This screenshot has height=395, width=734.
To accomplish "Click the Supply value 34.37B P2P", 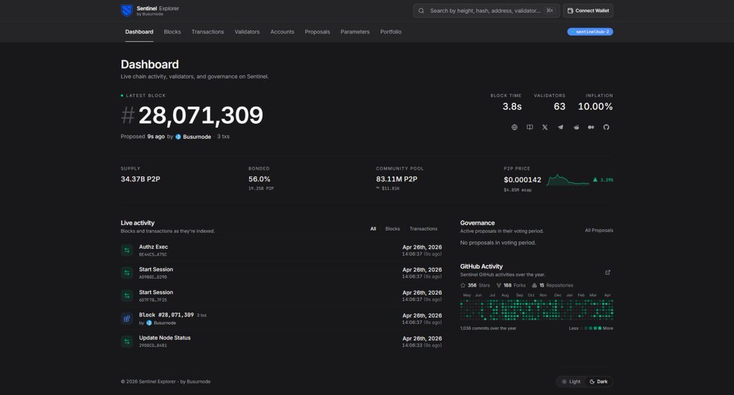I will click(140, 179).
